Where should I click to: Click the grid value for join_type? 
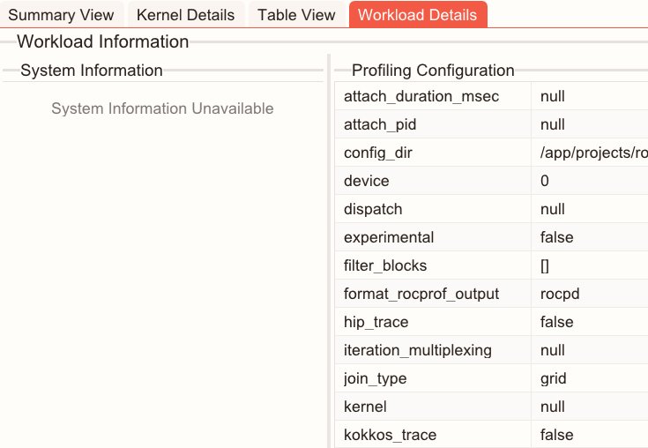pyautogui.click(x=553, y=378)
